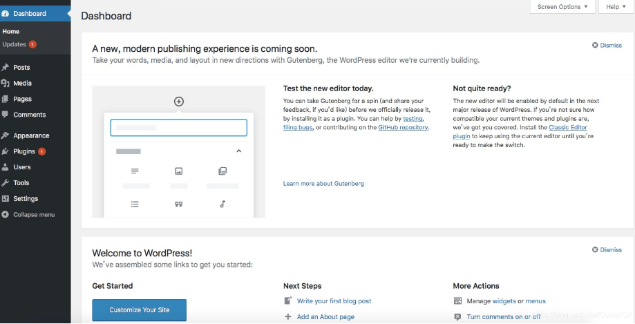This screenshot has width=635, height=324.
Task: Click the Users person icon
Action: [5, 167]
